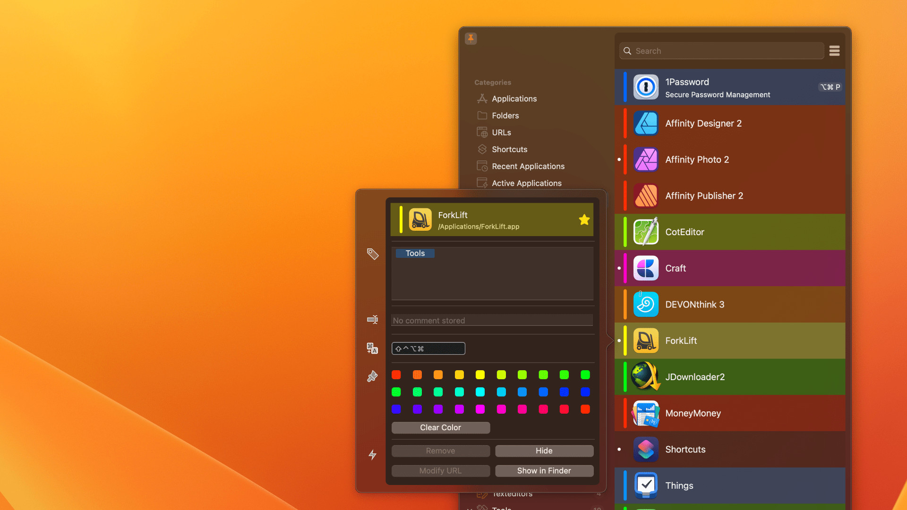907x510 pixels.
Task: Click the 1Password app icon
Action: point(646,87)
